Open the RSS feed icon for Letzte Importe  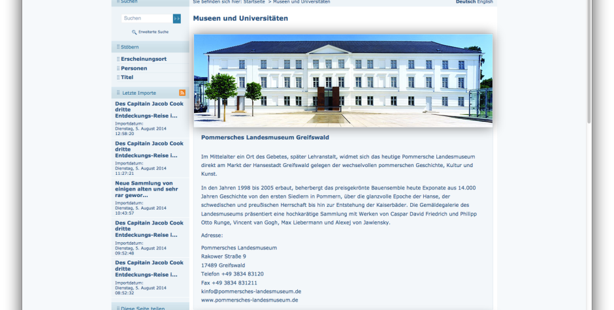[x=182, y=93]
